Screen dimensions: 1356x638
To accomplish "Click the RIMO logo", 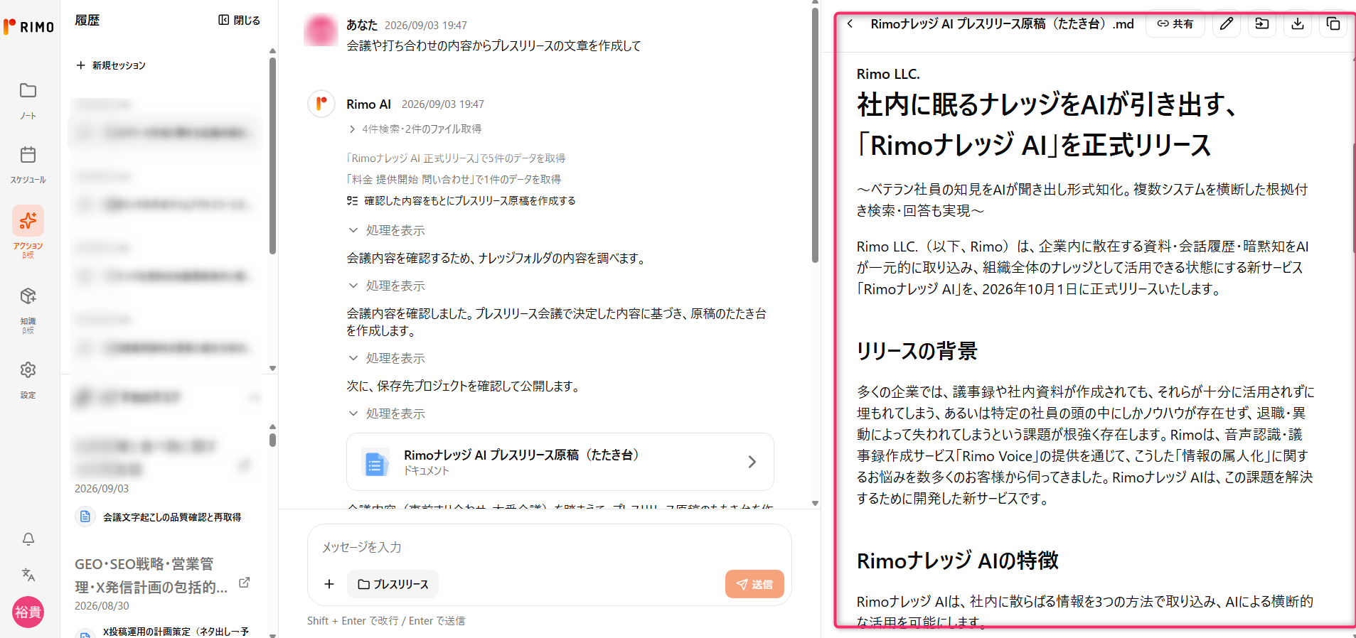I will point(29,27).
